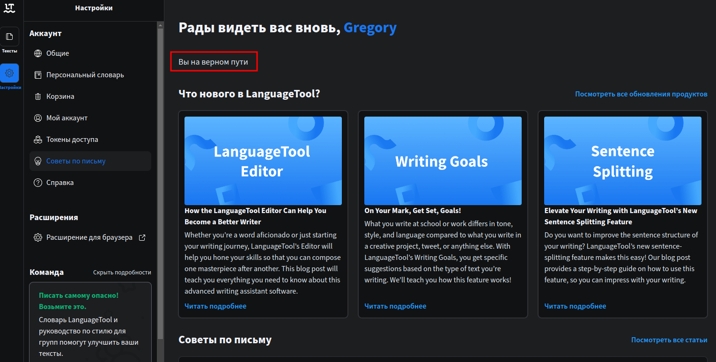Click the username Gregory in greeting
The height and width of the screenshot is (362, 716).
(370, 28)
